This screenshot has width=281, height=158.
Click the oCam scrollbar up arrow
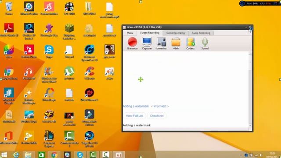pos(250,54)
